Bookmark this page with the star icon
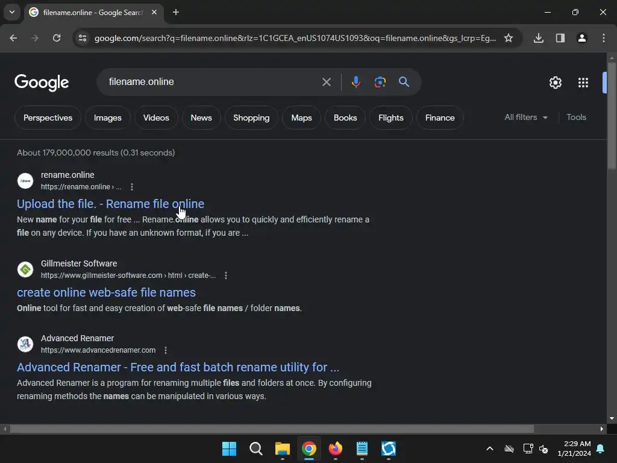Image resolution: width=617 pixels, height=463 pixels. pos(509,38)
